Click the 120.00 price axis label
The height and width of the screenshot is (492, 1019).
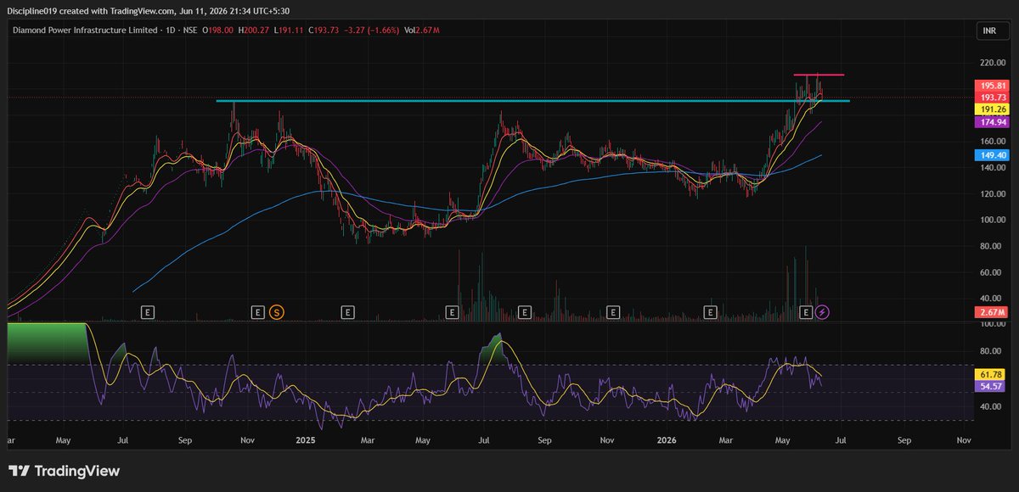tap(993, 193)
